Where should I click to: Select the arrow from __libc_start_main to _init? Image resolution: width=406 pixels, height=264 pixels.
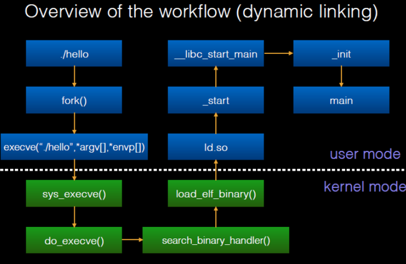coord(278,54)
